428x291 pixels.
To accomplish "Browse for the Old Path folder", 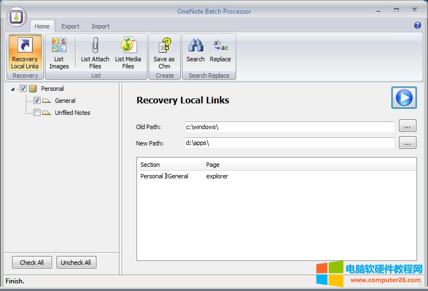I will [x=407, y=127].
